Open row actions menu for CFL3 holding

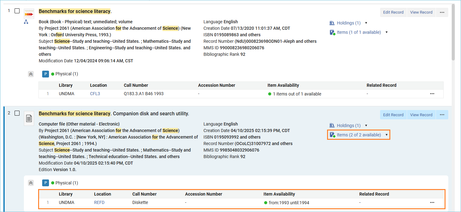pos(432,94)
